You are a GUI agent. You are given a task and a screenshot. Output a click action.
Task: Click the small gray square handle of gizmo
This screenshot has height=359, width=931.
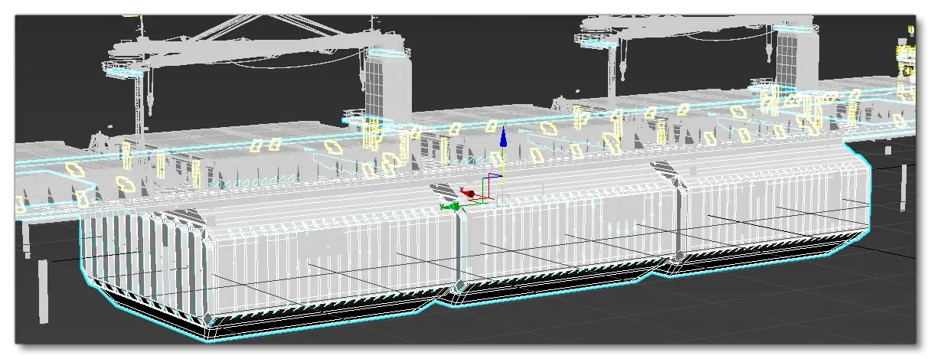coord(503,201)
